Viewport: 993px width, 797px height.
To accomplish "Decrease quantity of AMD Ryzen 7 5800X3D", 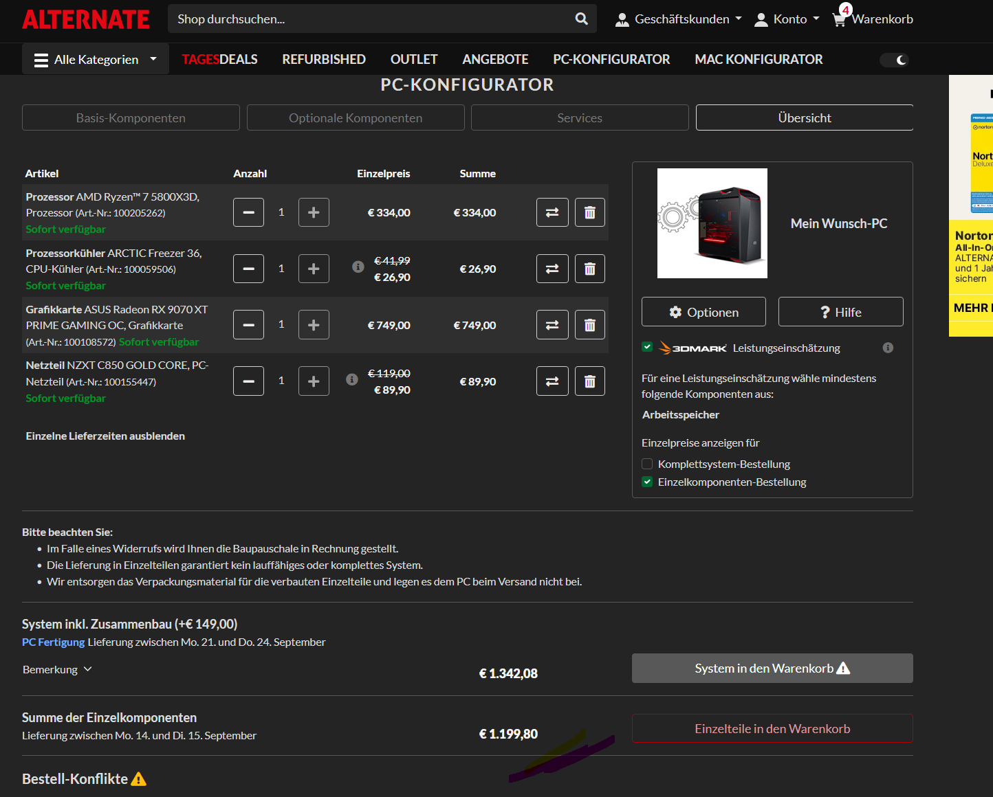I will click(248, 212).
